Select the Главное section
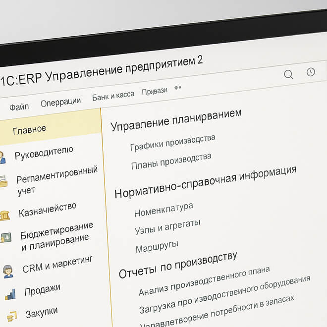Viewport: 327px width, 327px height. [50, 126]
